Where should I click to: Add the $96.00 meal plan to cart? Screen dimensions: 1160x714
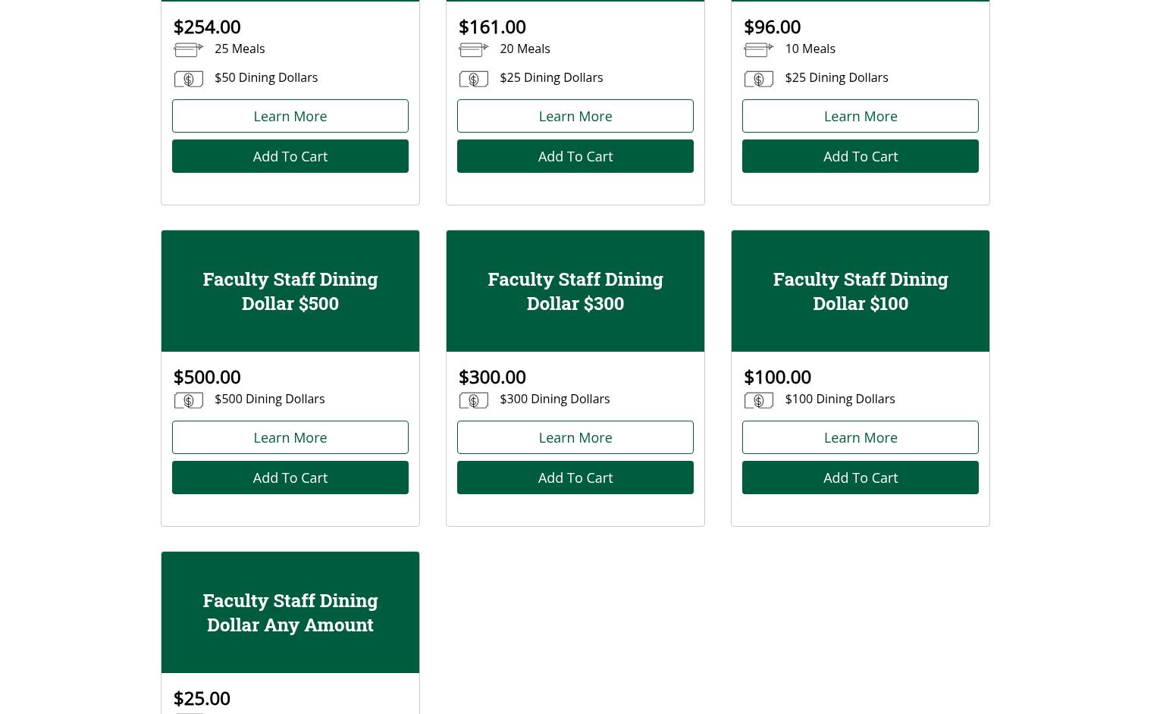click(860, 156)
